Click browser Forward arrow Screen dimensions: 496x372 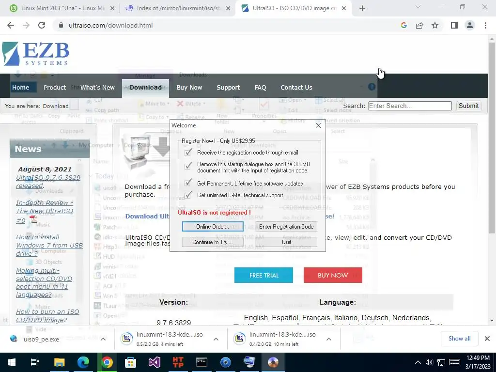click(26, 25)
